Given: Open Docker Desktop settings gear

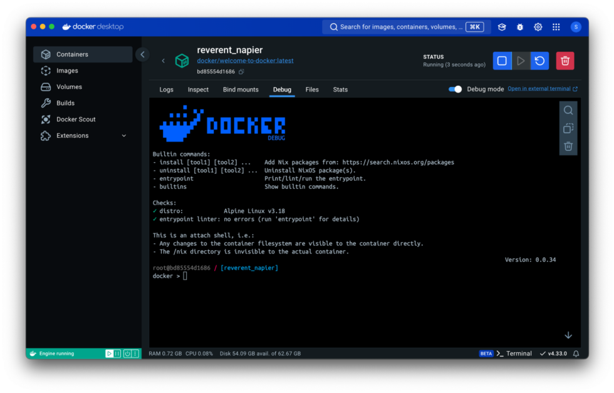Looking at the screenshot, I should pyautogui.click(x=538, y=27).
